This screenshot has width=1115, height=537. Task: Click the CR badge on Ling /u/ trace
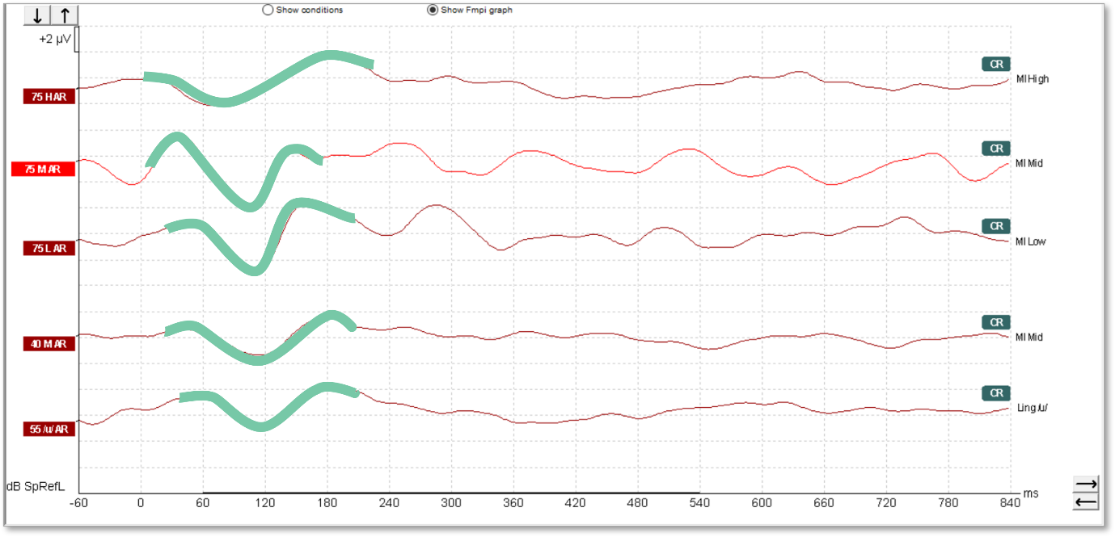click(996, 393)
